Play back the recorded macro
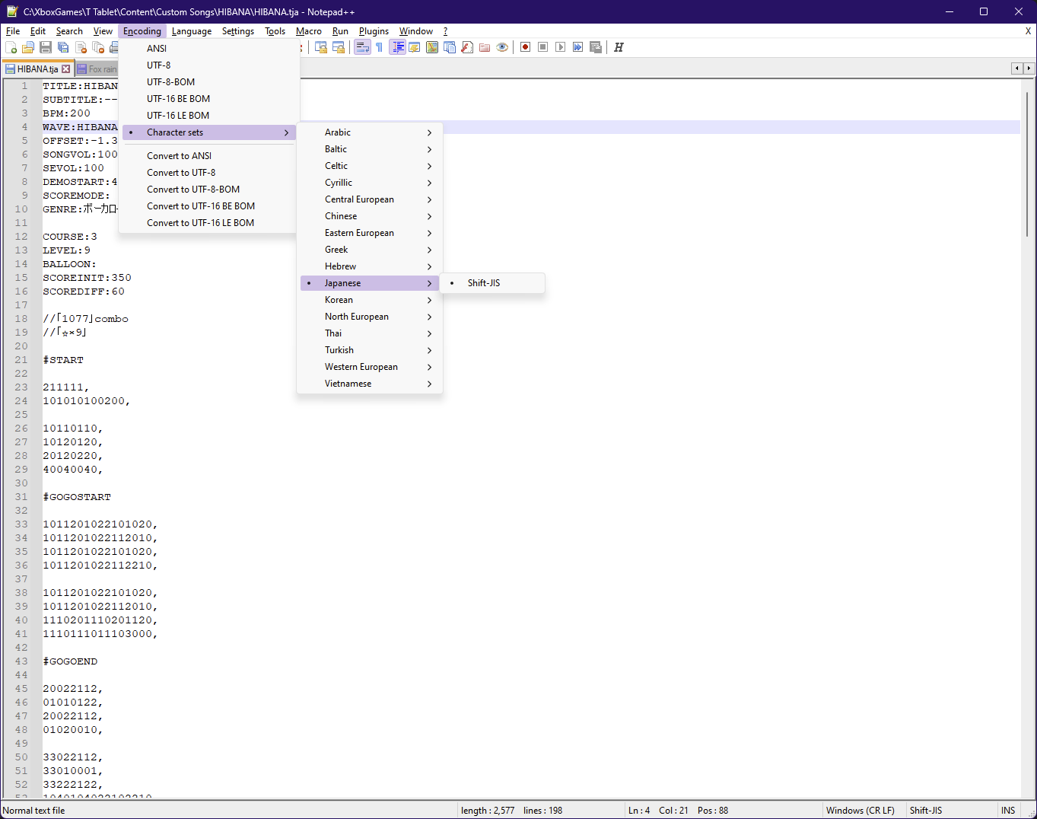This screenshot has height=819, width=1037. (x=560, y=47)
